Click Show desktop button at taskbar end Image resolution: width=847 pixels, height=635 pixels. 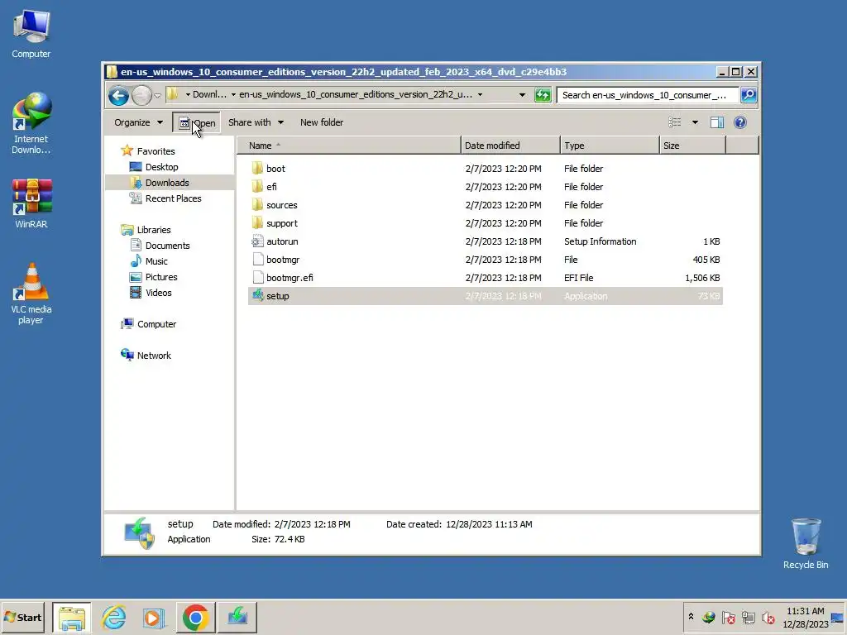click(837, 618)
